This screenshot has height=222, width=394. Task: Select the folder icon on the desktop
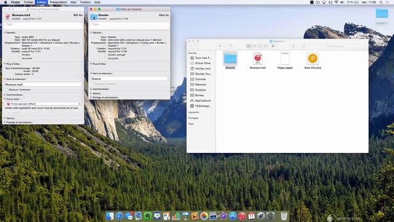tap(382, 14)
